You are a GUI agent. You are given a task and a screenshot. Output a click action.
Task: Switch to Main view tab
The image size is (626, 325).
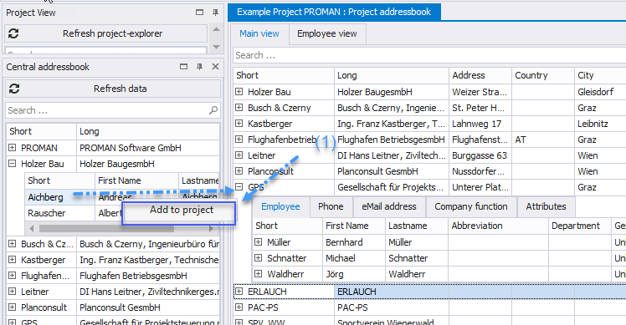coord(259,34)
